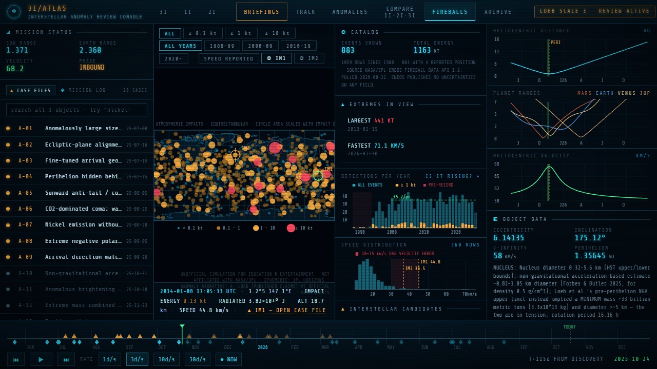Open the ARCHIVE tab
Image resolution: width=657 pixels, height=369 pixels.
[498, 12]
